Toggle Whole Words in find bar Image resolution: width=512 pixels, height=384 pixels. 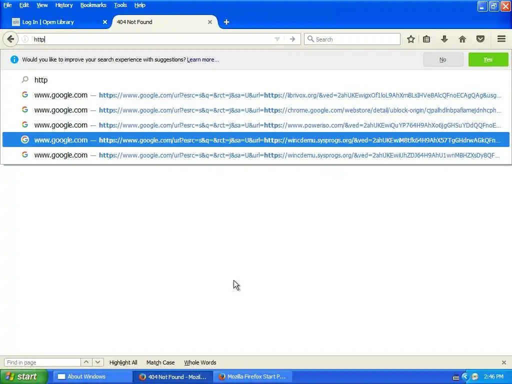[200, 362]
